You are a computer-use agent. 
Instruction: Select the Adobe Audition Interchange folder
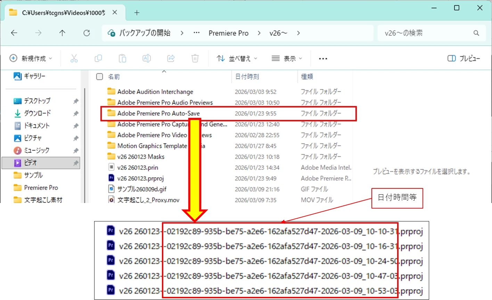[155, 92]
